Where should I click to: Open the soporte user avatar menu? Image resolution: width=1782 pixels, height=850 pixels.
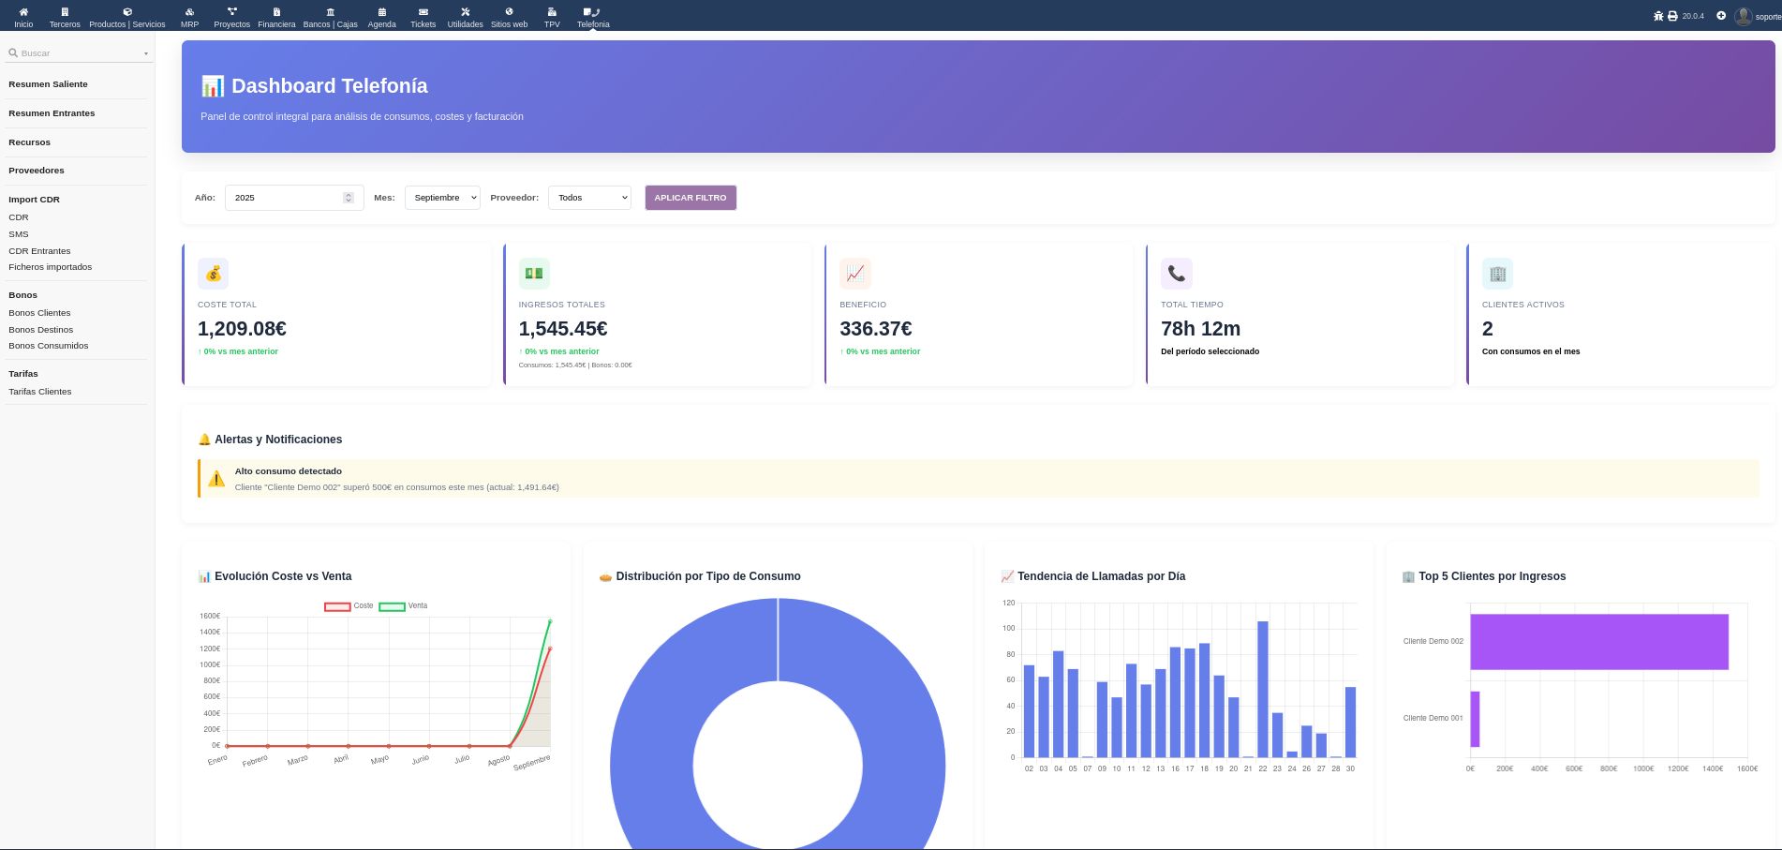[1744, 16]
